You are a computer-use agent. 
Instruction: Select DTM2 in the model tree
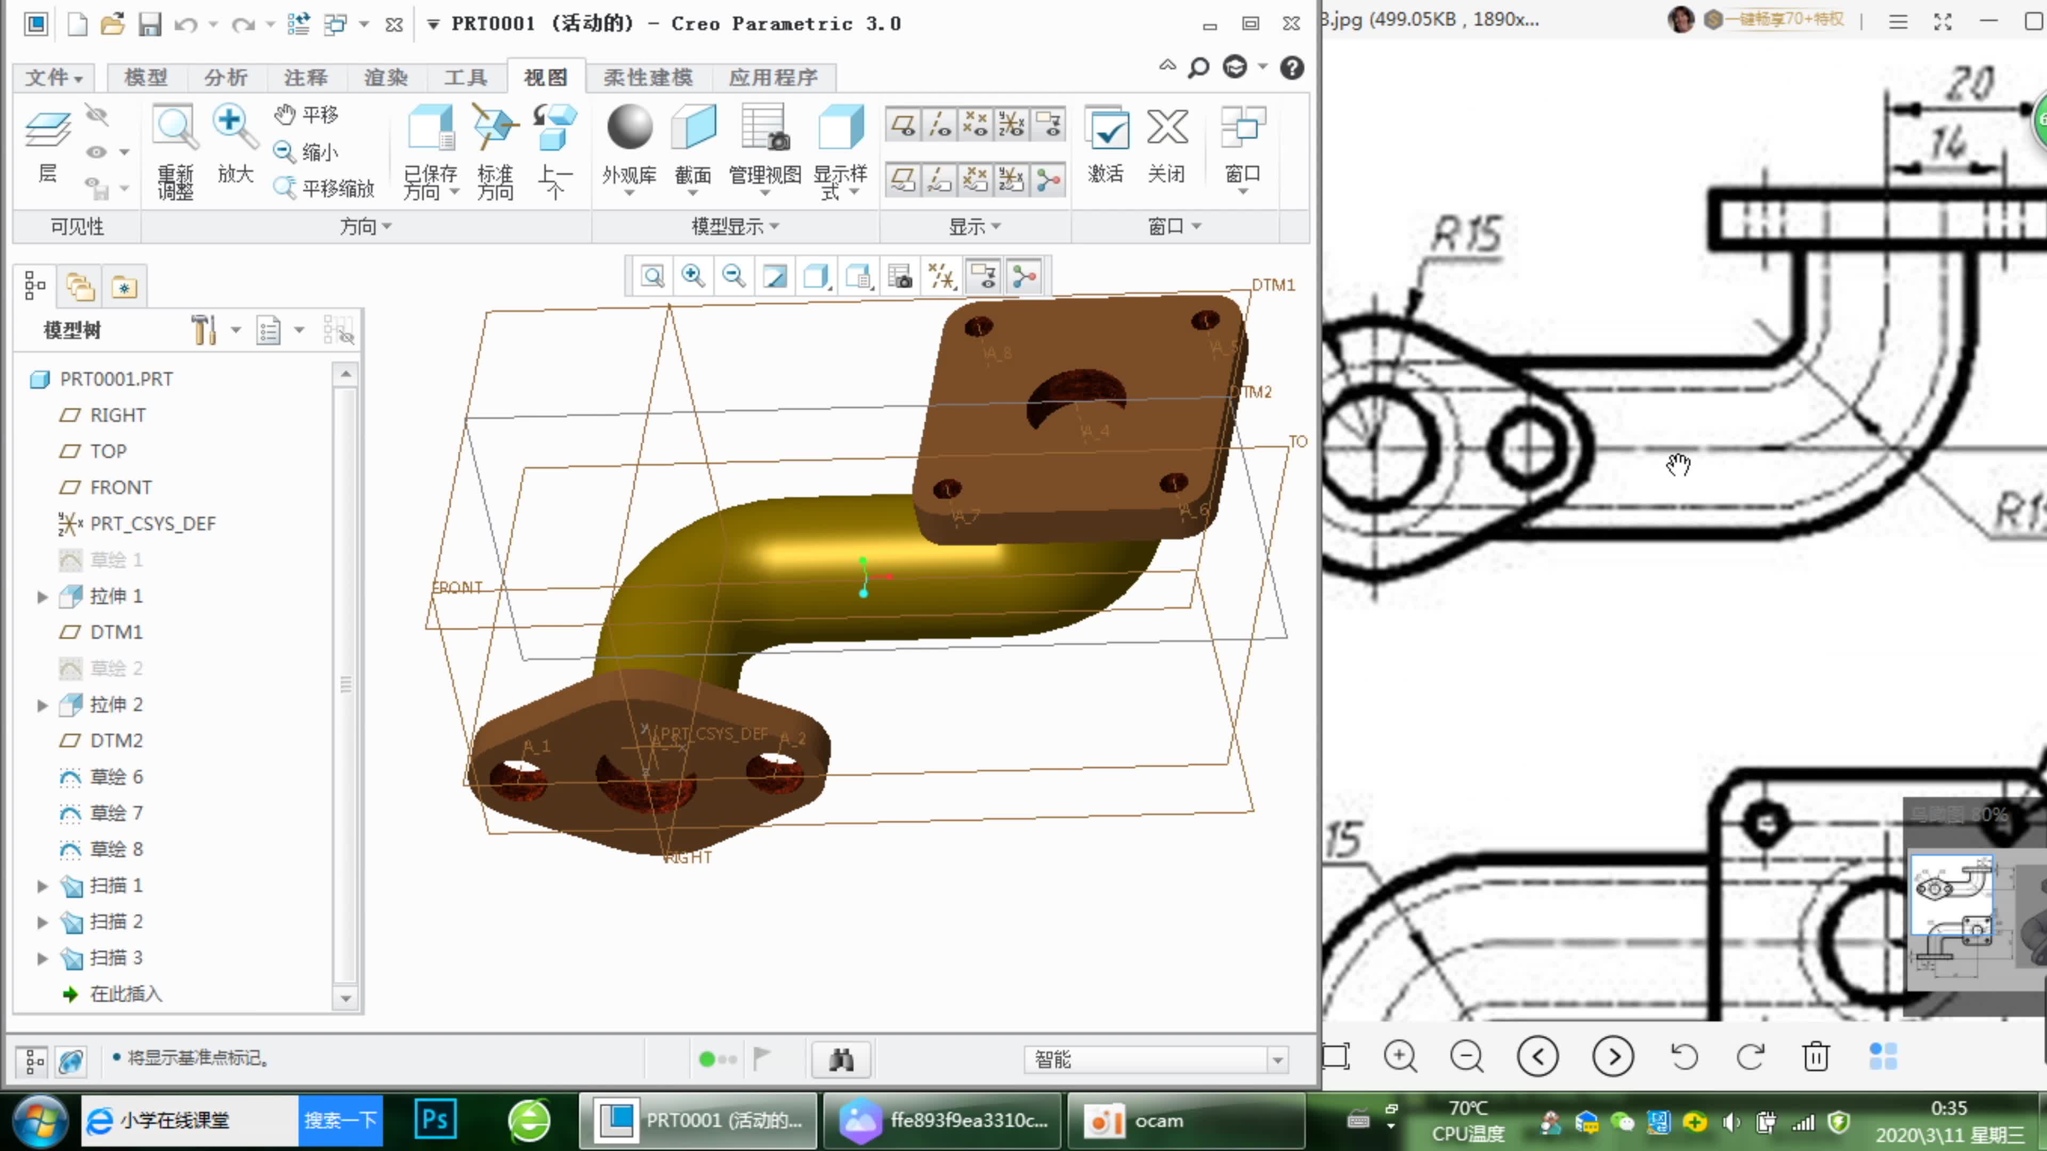click(116, 740)
